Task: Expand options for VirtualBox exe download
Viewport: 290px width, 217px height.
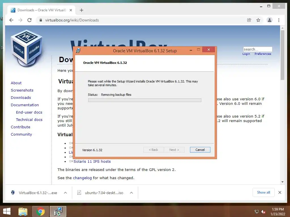Action: pos(65,193)
